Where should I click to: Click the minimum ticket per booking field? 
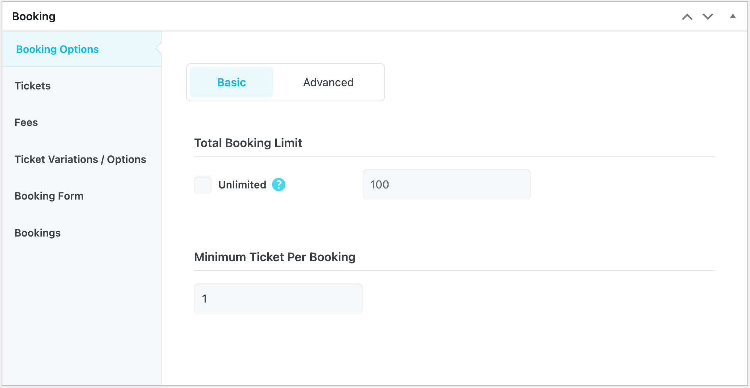[278, 299]
